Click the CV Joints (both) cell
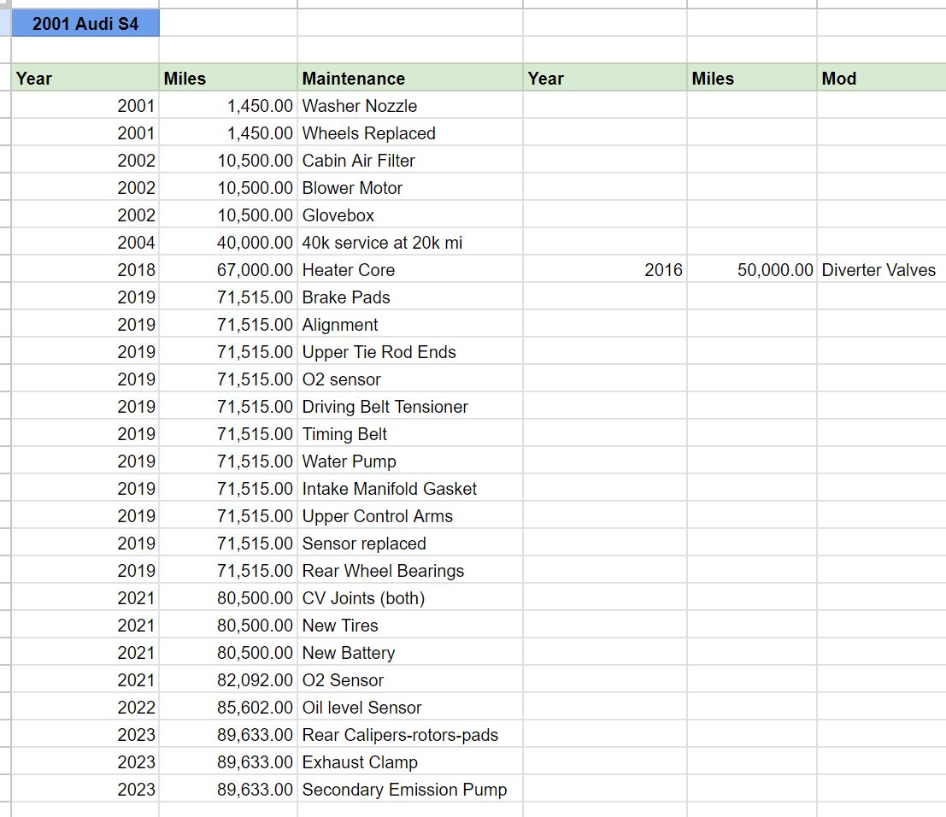 410,598
